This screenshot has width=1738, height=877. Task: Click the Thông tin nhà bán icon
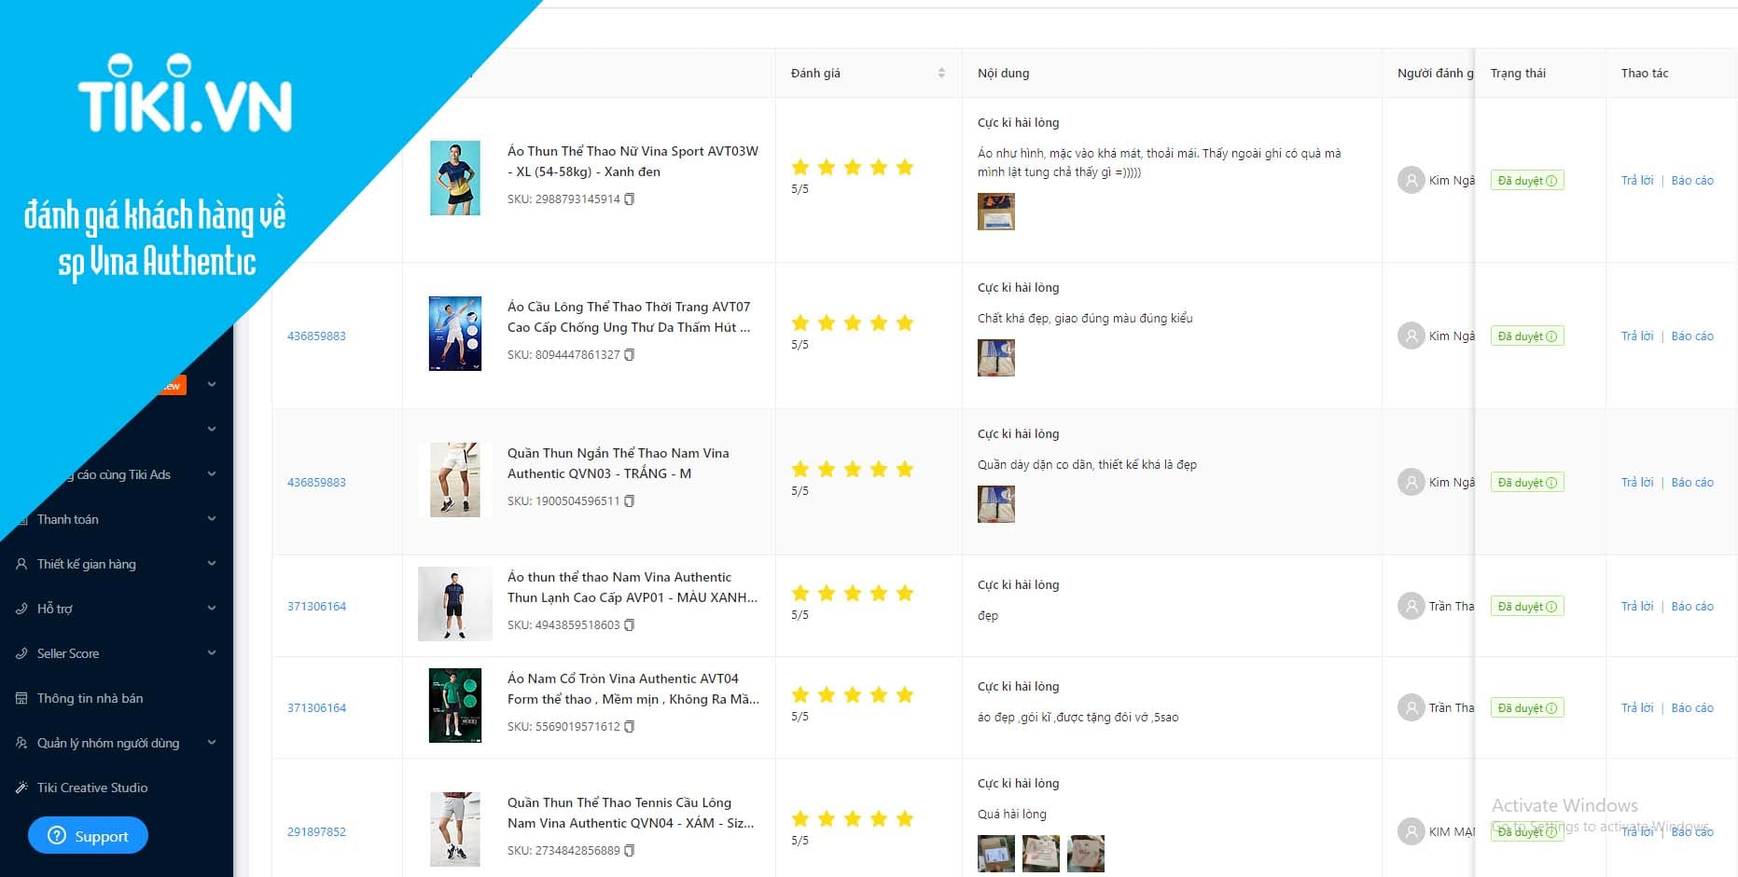tap(21, 698)
